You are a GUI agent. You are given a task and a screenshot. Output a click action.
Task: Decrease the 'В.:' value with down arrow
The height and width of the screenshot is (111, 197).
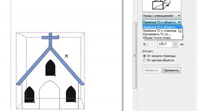tap(175, 46)
